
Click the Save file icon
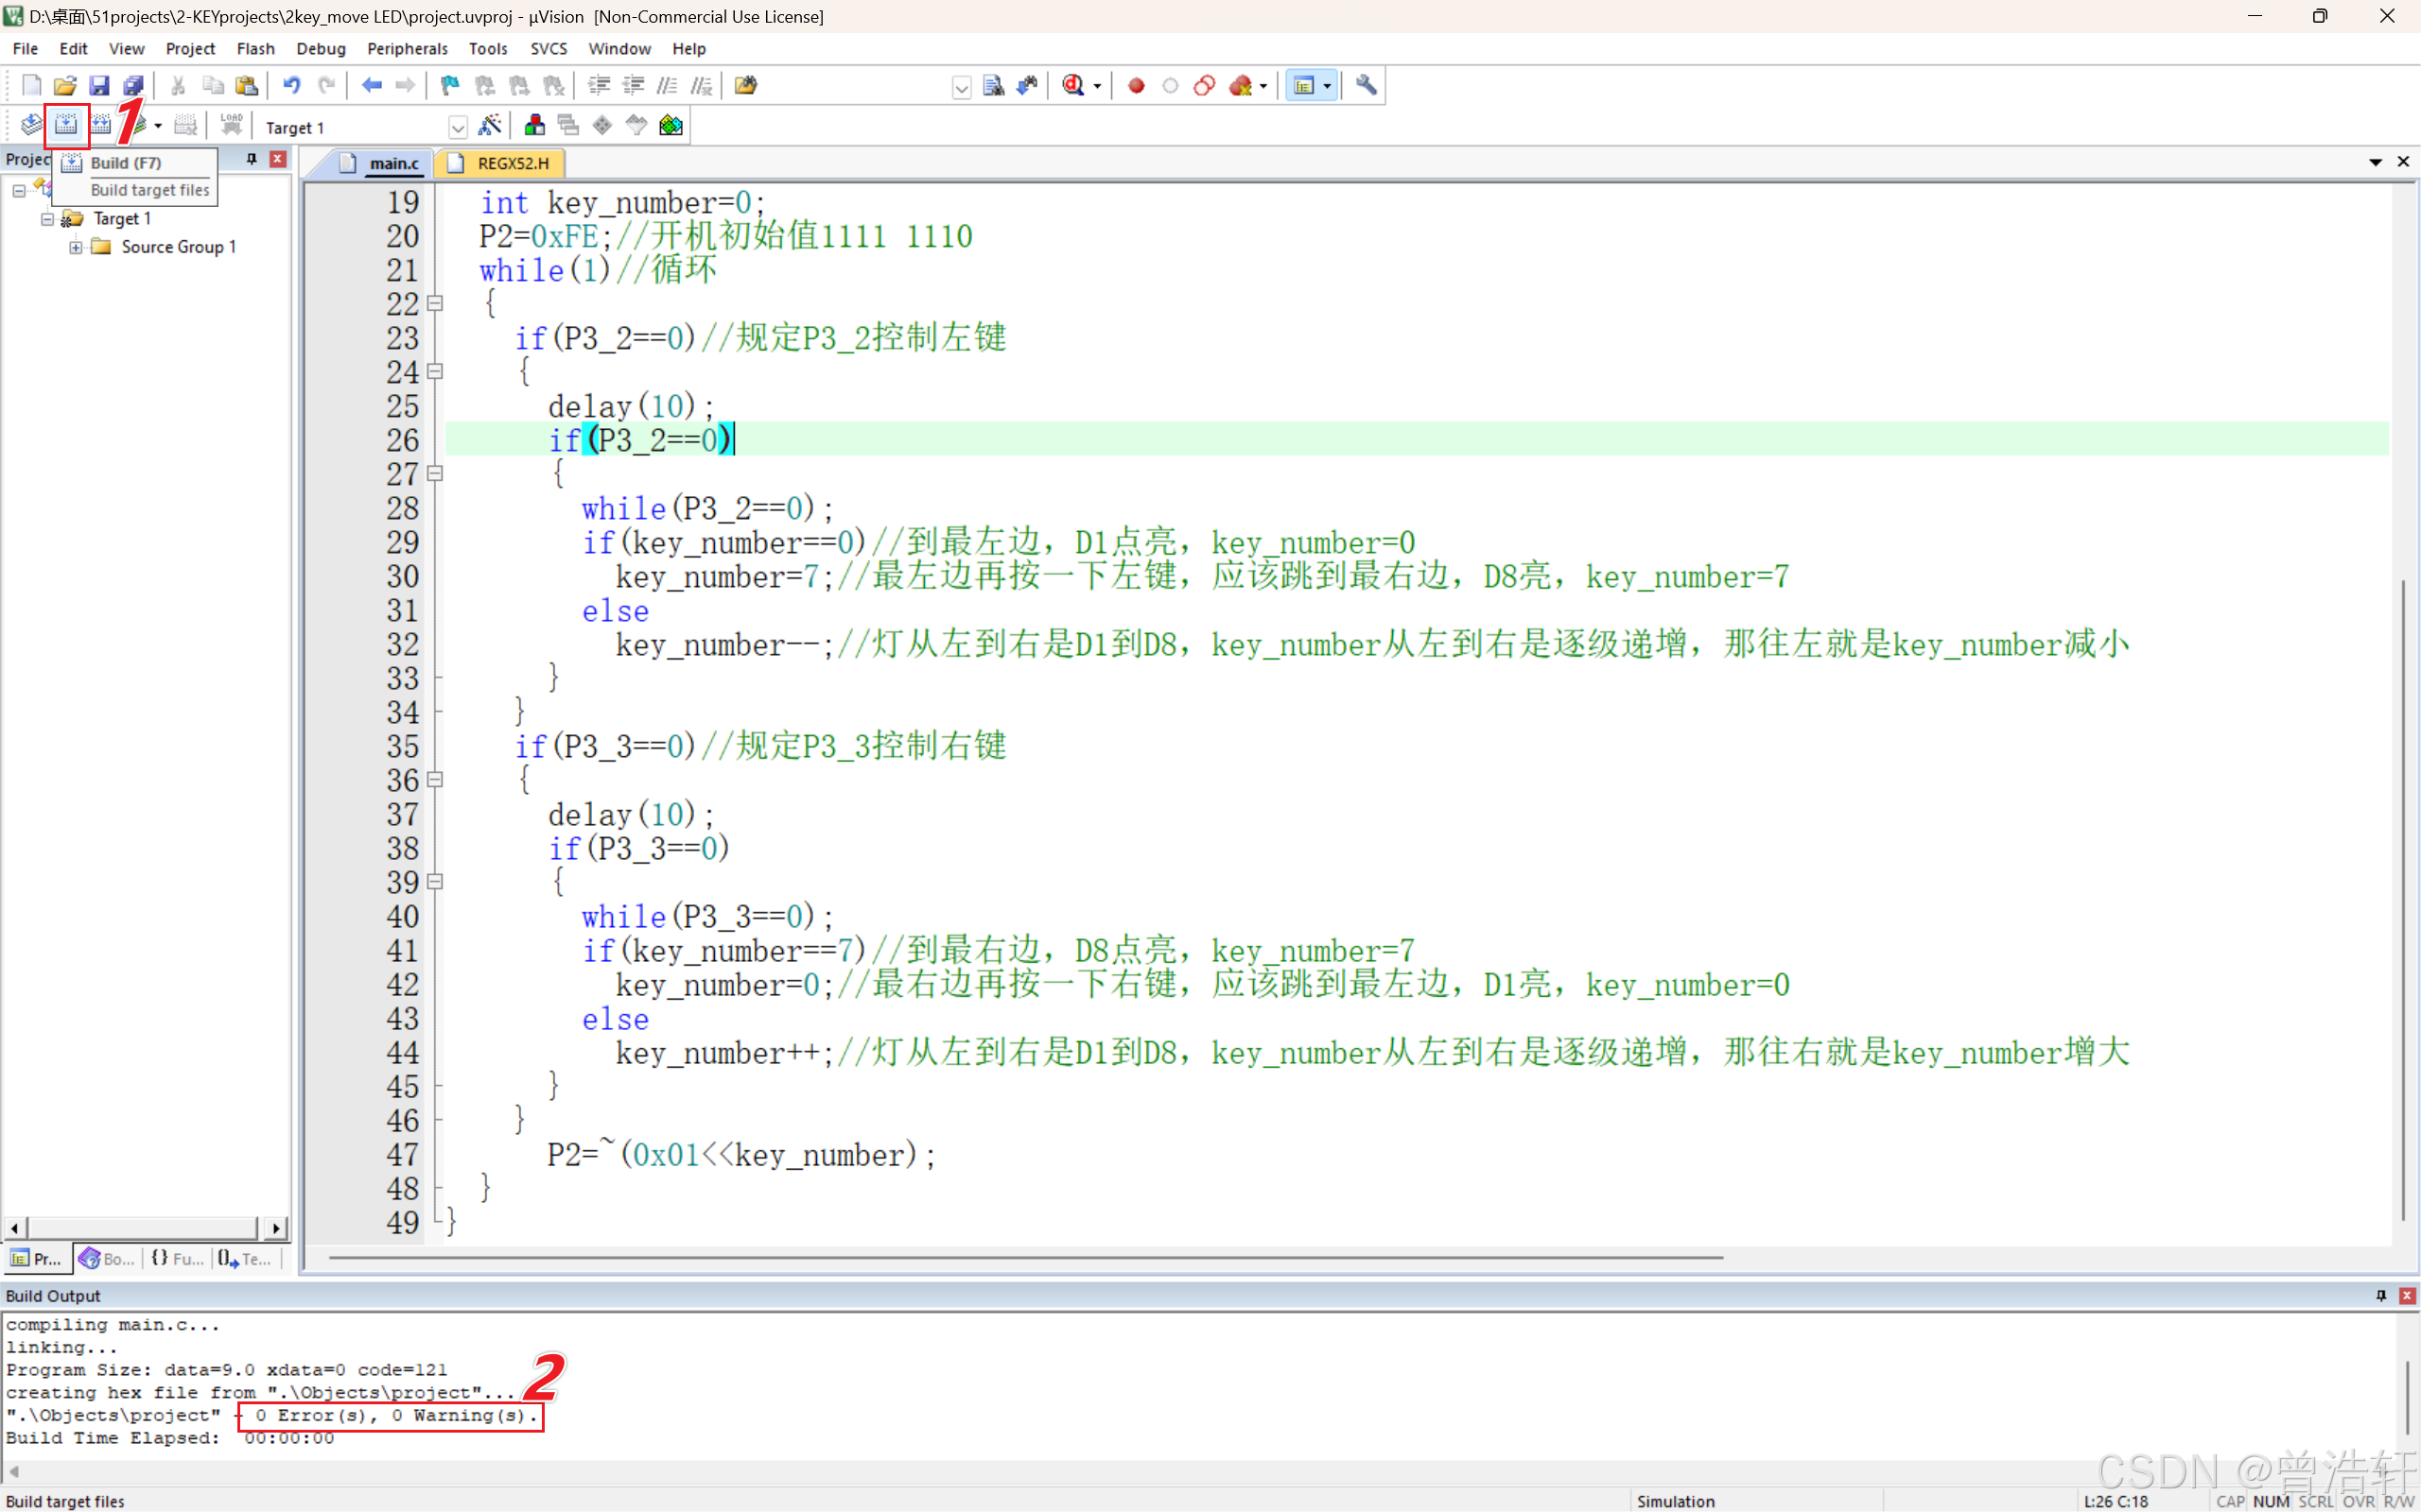[x=98, y=86]
